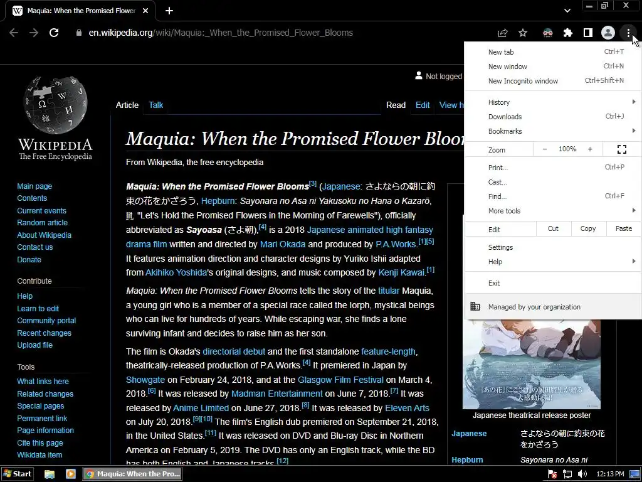Click the share page icon
The height and width of the screenshot is (482, 642).
pos(502,33)
